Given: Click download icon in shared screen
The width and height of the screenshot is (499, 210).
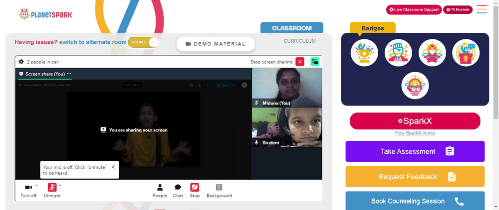Looking at the screenshot, I should (200, 85).
